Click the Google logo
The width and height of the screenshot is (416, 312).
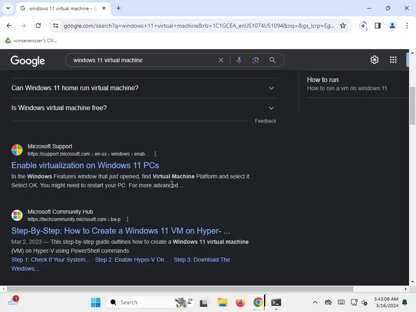[28, 61]
